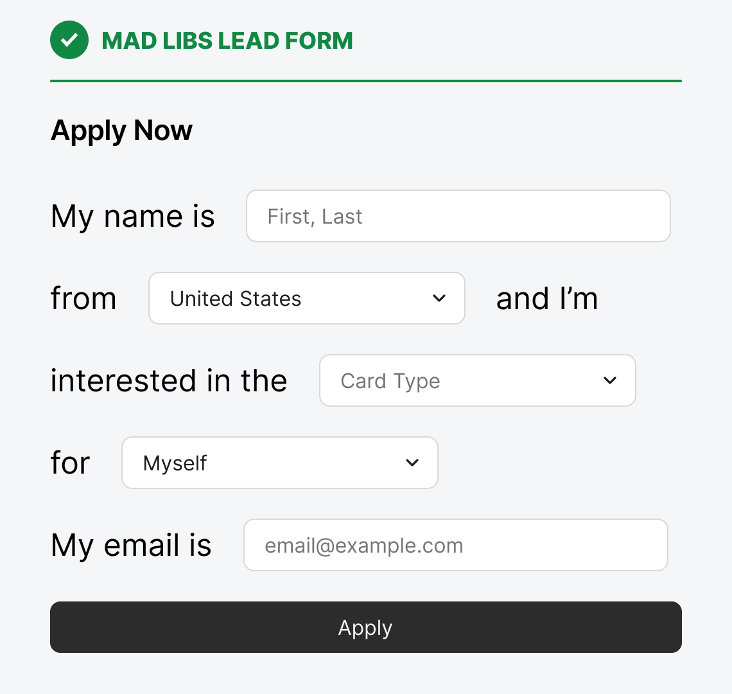Viewport: 732px width, 694px height.
Task: Focus the First, Last name field
Action: (x=458, y=216)
